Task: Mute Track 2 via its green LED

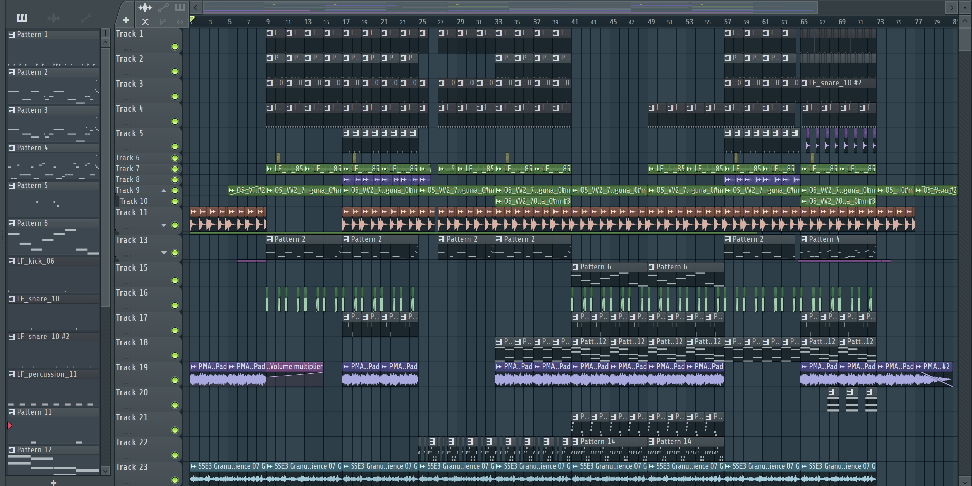Action: tap(175, 71)
